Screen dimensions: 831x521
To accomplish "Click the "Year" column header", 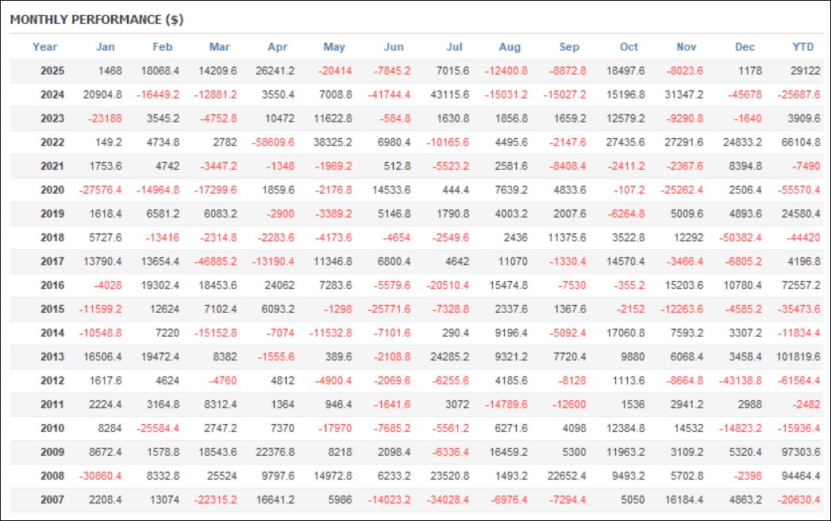I will click(x=45, y=47).
